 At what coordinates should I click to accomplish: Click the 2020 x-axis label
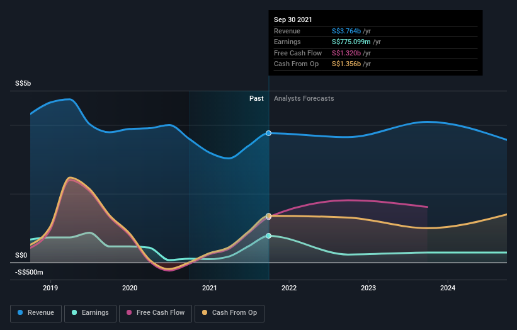[x=130, y=288]
